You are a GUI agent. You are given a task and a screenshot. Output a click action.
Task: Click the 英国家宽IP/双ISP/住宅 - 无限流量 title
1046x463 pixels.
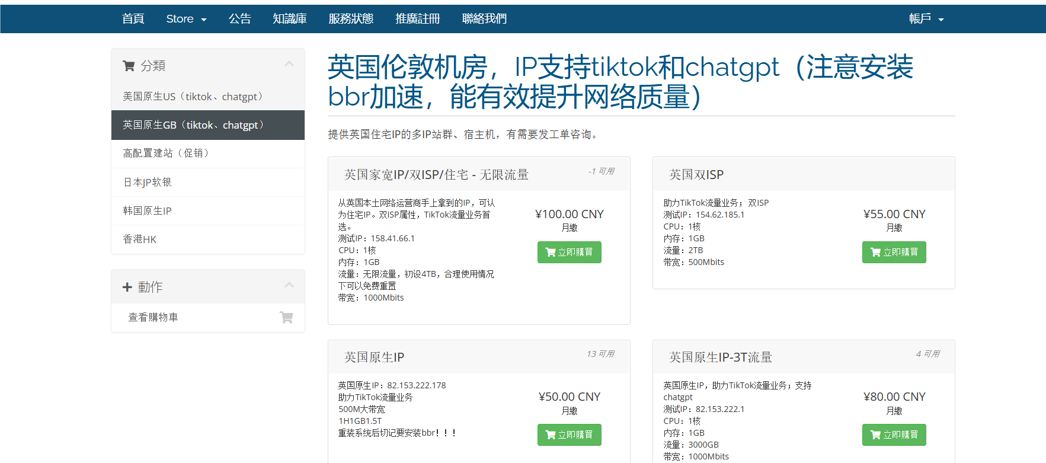[436, 175]
